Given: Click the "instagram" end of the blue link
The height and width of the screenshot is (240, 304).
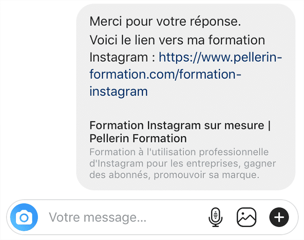Looking at the screenshot, I should coord(118,91).
